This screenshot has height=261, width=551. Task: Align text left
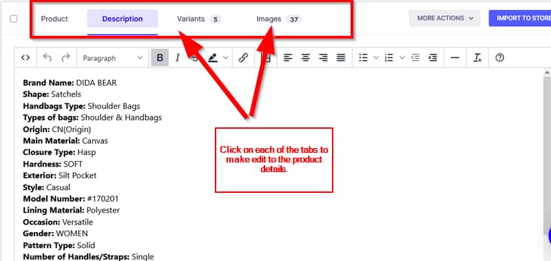(x=288, y=58)
